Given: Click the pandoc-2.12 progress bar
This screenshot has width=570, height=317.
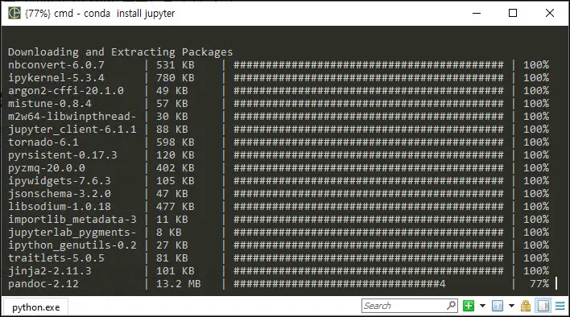Looking at the screenshot, I should tap(339, 284).
